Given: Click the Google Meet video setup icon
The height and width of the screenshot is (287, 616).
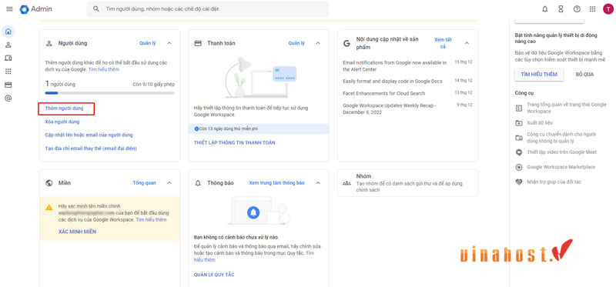Looking at the screenshot, I should pos(519,152).
